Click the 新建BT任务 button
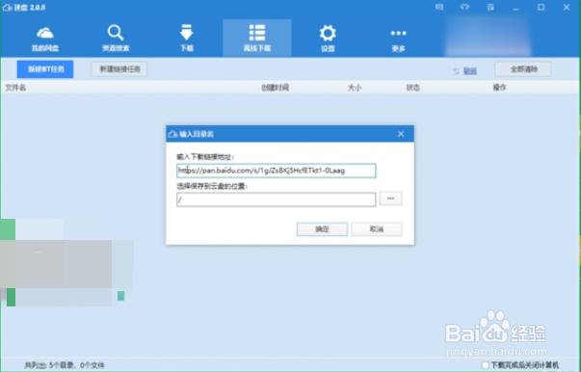The width and height of the screenshot is (581, 372). [x=45, y=69]
